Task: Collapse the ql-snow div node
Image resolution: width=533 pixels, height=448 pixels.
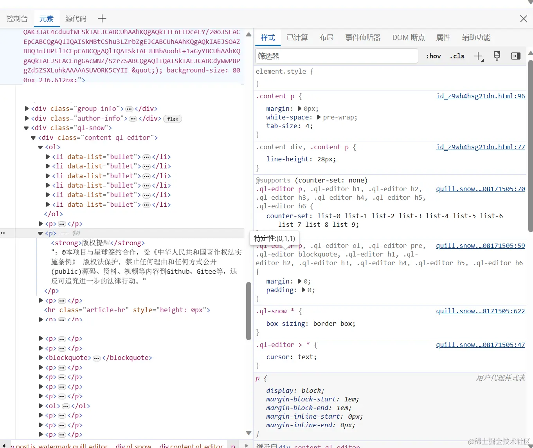Action: click(27, 128)
